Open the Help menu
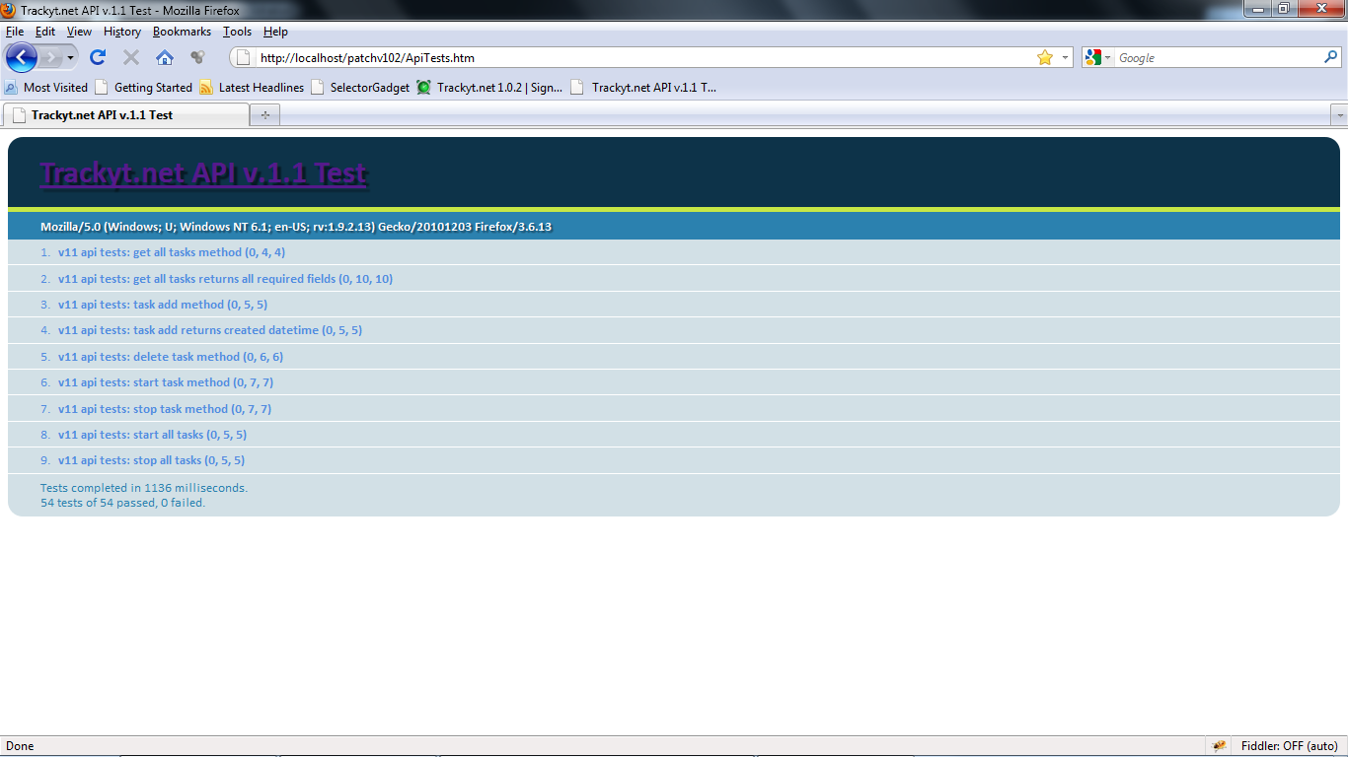 pos(275,32)
